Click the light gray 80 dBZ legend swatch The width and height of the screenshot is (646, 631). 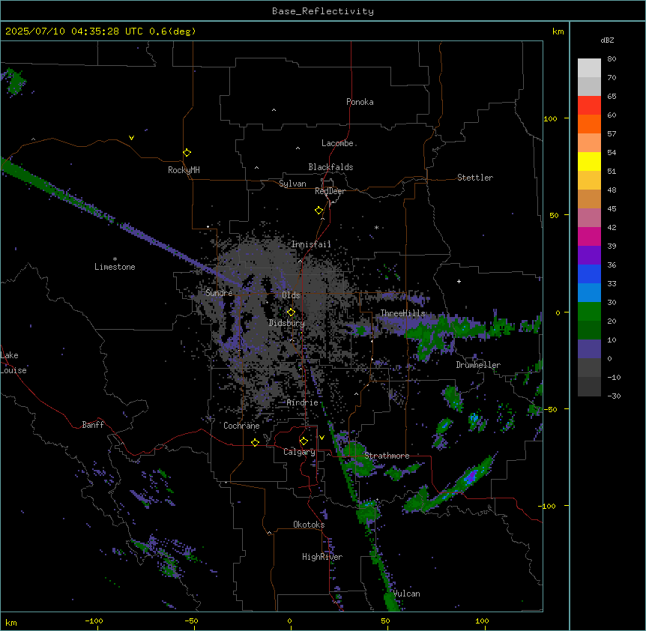pyautogui.click(x=589, y=68)
